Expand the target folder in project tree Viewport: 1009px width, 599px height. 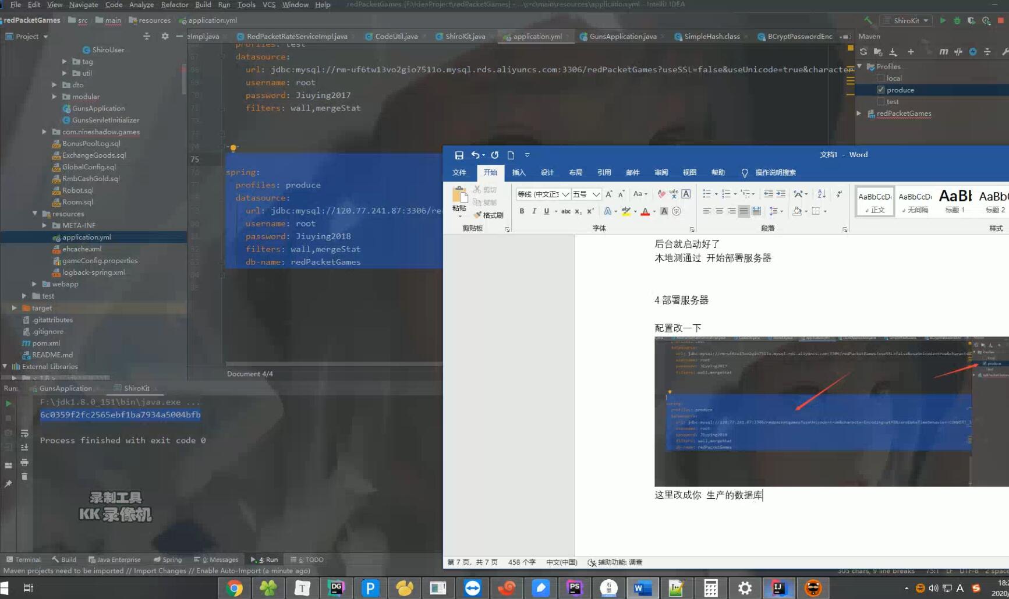(x=15, y=308)
